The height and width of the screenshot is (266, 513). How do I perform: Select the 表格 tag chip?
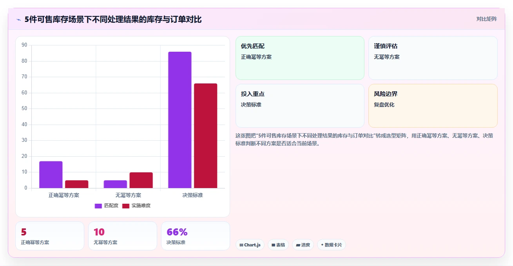pos(278,245)
